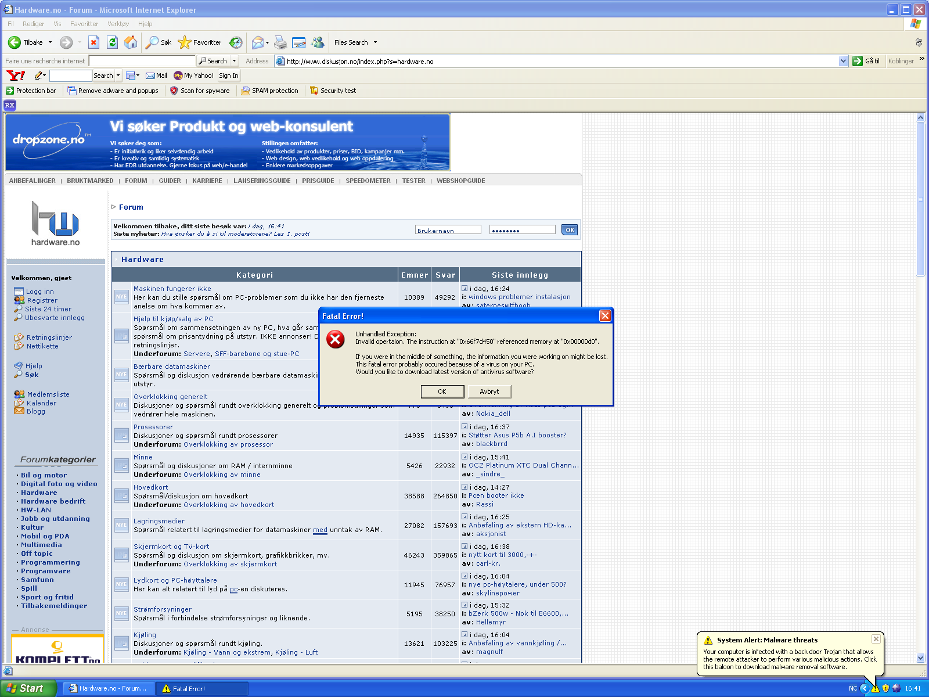
Task: Click the IE Stop toolbar icon
Action: (93, 42)
